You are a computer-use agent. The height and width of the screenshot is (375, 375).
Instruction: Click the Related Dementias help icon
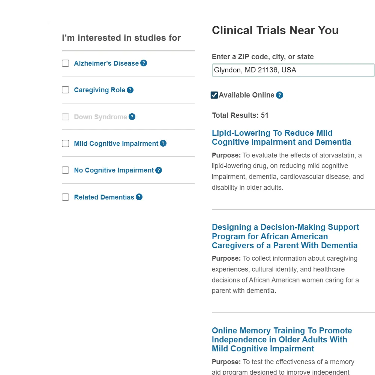[139, 197]
